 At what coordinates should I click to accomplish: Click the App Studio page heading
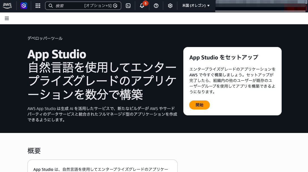pyautogui.click(x=57, y=54)
